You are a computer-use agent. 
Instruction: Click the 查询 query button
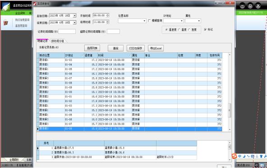pos(115,48)
